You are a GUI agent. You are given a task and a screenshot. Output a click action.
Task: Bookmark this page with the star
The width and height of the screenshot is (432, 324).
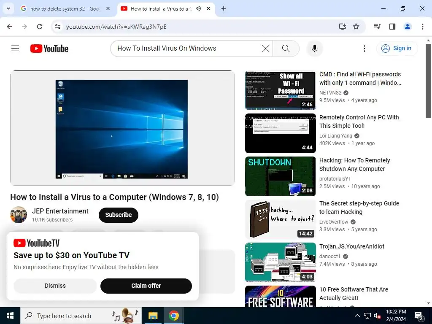point(356,27)
